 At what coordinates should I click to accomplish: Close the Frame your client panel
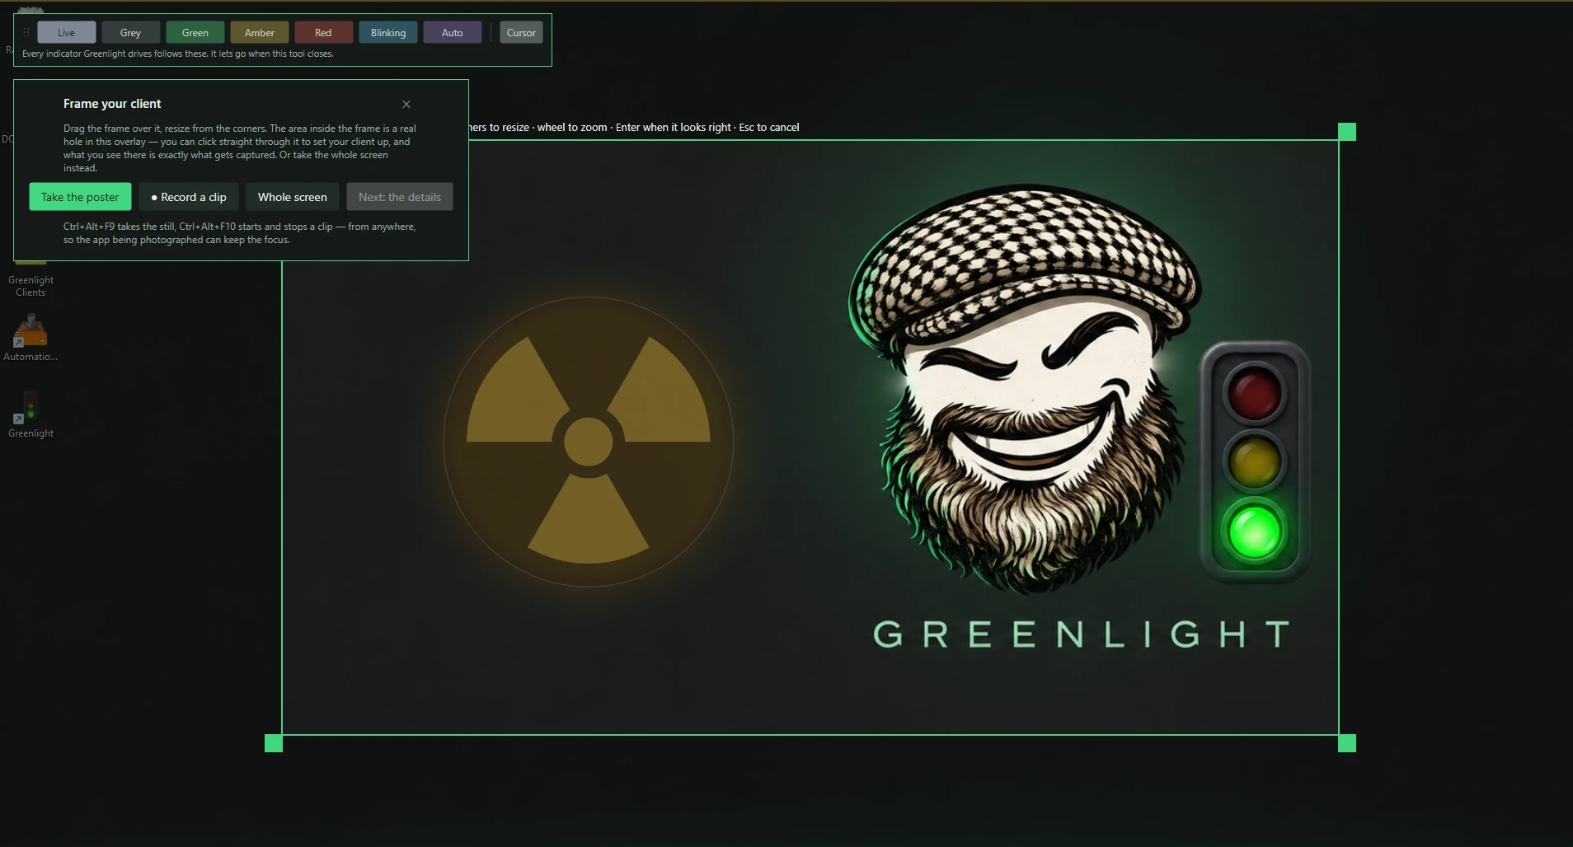(x=406, y=104)
